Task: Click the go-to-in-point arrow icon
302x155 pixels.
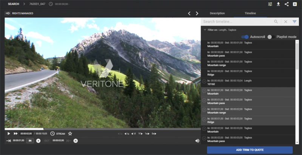Action: pos(8,141)
